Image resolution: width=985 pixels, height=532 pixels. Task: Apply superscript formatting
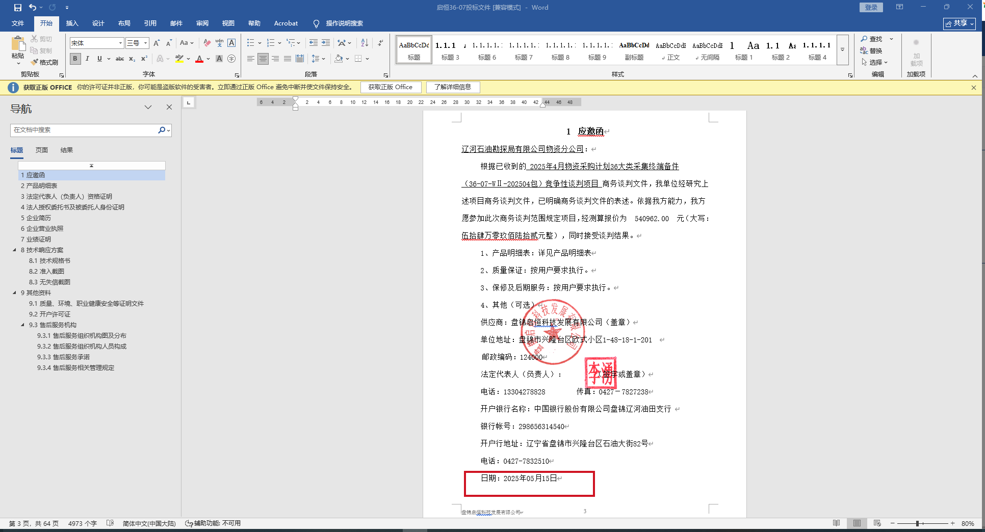pyautogui.click(x=144, y=59)
